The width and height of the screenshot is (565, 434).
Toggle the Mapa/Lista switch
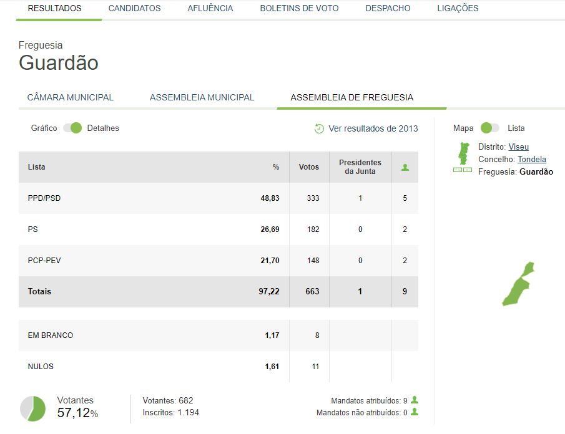click(x=490, y=128)
